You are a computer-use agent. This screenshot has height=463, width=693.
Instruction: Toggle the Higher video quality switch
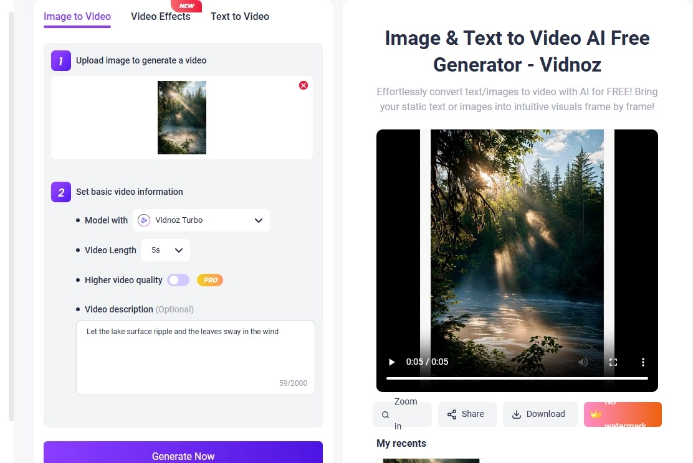[178, 280]
